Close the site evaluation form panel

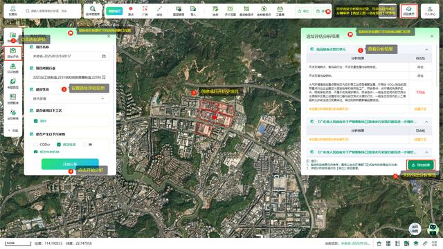[x=109, y=37]
